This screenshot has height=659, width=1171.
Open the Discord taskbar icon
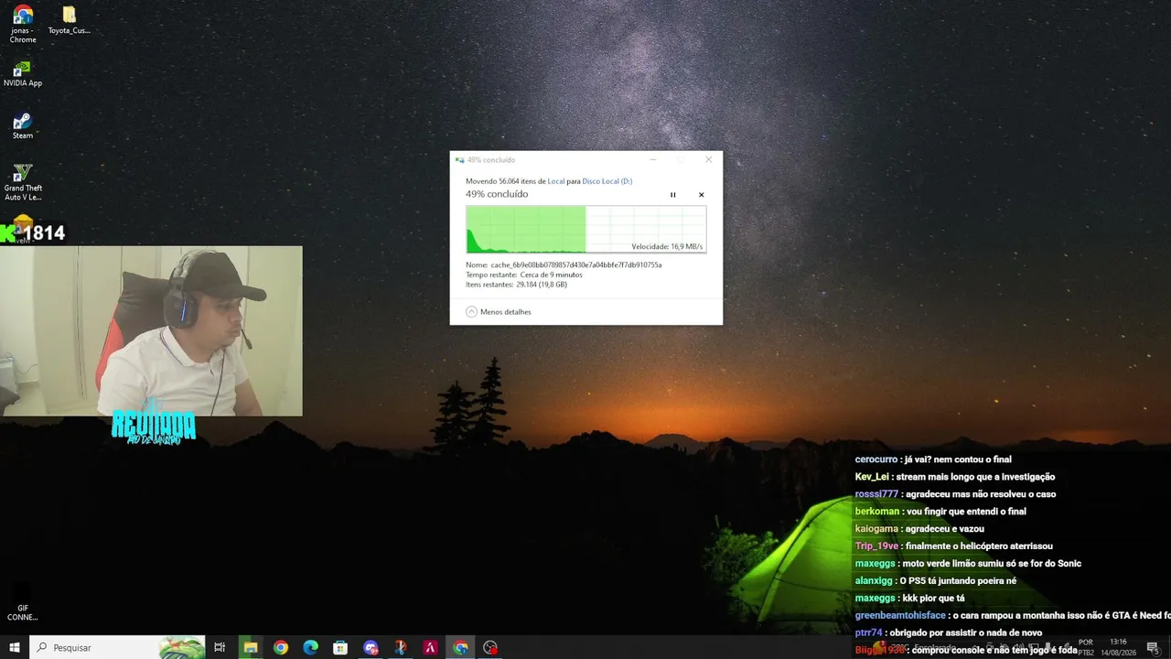[x=371, y=647]
